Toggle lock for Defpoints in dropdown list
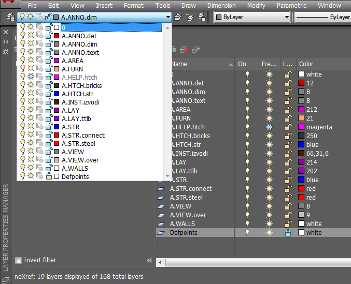Screen dimensions: 351x284 pos(49,176)
